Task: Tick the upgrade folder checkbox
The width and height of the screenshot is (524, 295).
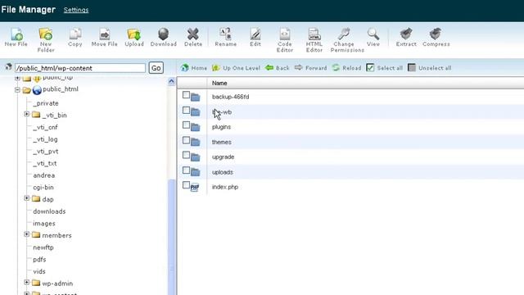Action: 186,155
